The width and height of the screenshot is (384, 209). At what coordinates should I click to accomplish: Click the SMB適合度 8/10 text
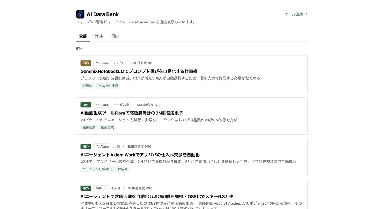[x=140, y=188]
